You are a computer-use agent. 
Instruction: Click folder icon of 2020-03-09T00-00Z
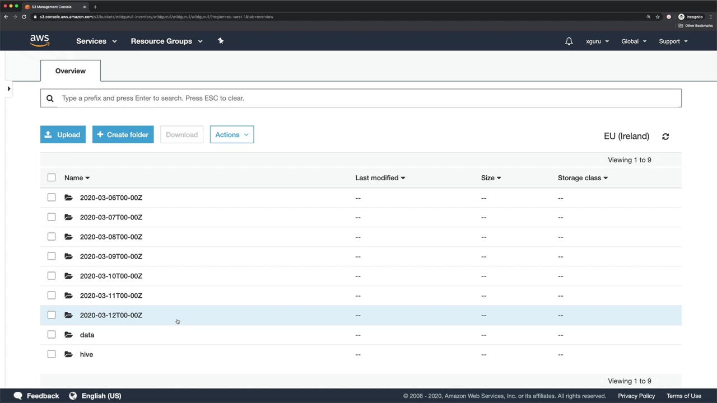(x=68, y=256)
